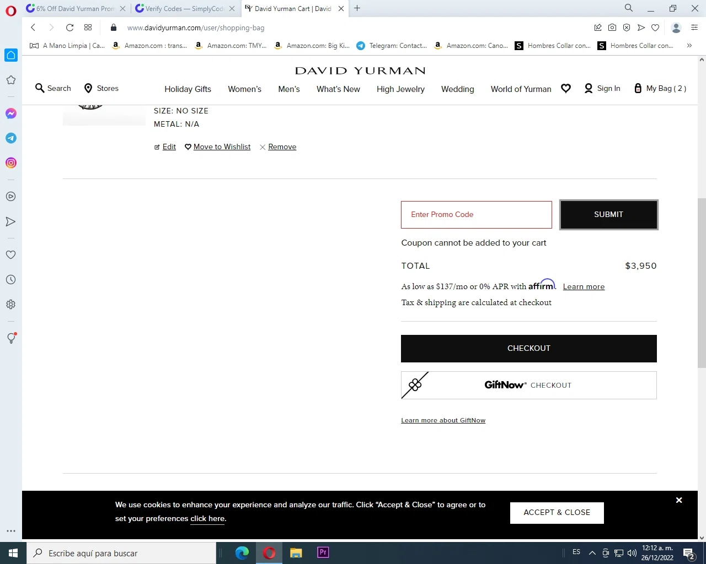Click My Bag ( 2 ) in header
This screenshot has height=564, width=706.
coord(660,88)
